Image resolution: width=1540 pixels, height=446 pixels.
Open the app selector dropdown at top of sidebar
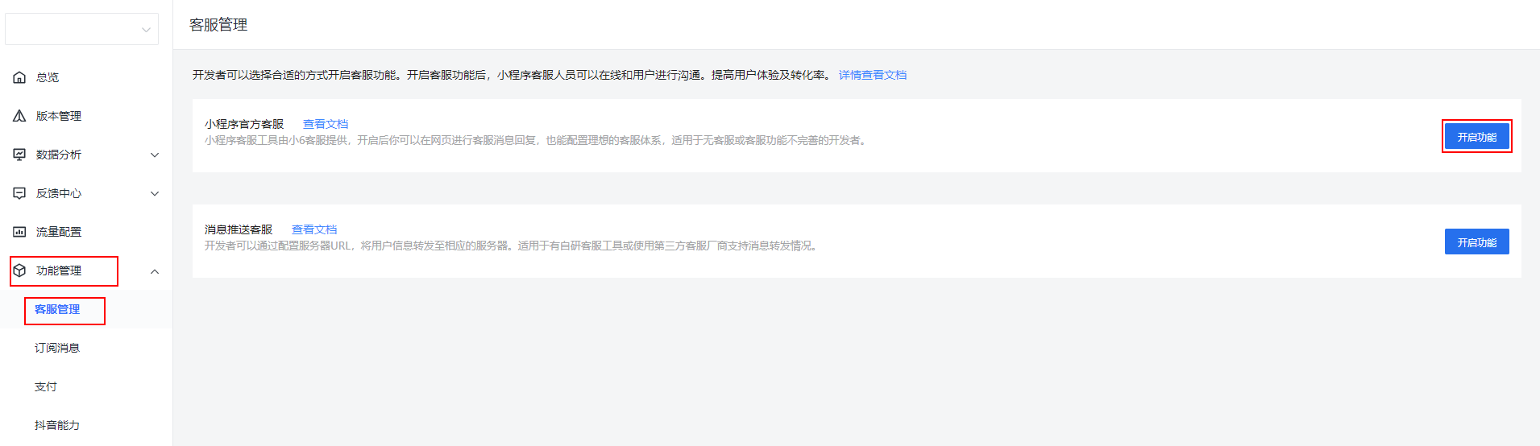[x=81, y=29]
